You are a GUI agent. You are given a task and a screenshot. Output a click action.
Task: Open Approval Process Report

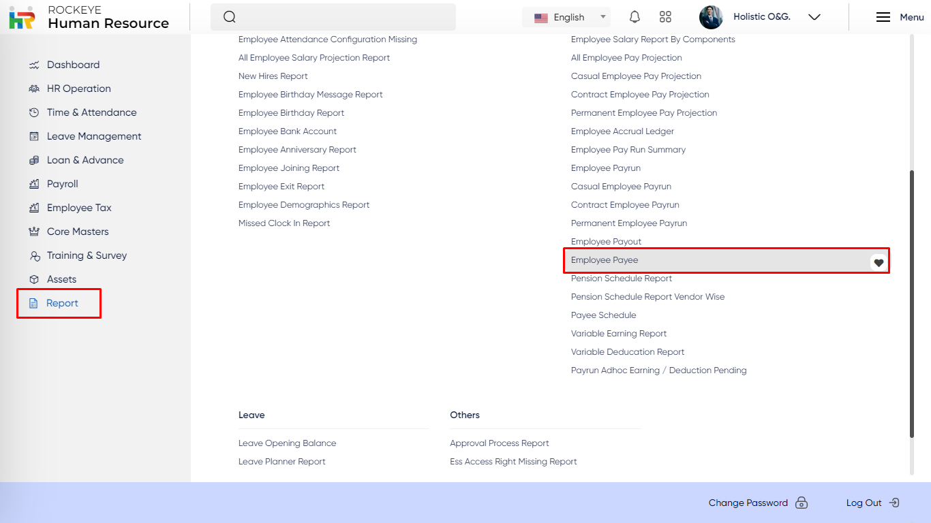(500, 443)
